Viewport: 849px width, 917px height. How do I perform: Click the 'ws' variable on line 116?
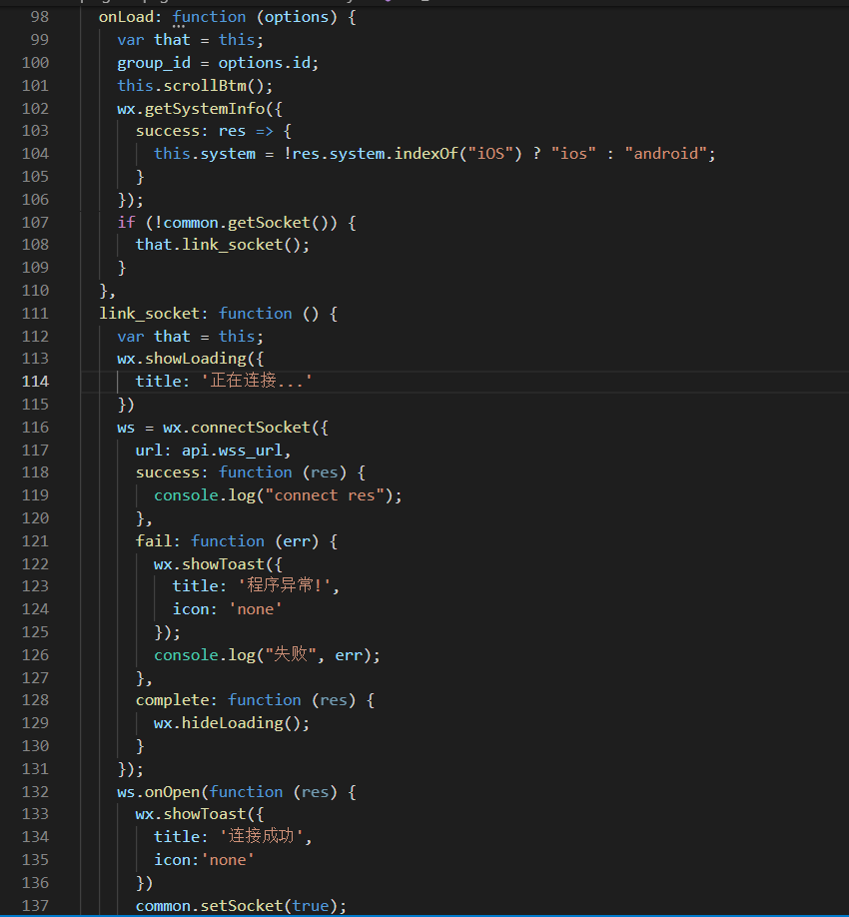point(126,428)
